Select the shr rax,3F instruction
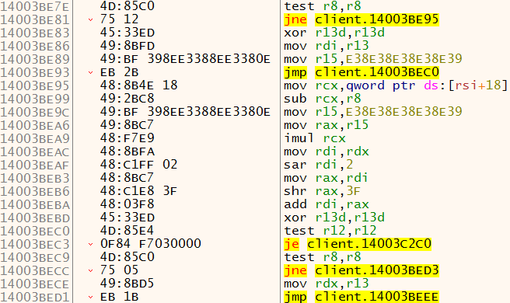The width and height of the screenshot is (510, 303). [x=322, y=191]
